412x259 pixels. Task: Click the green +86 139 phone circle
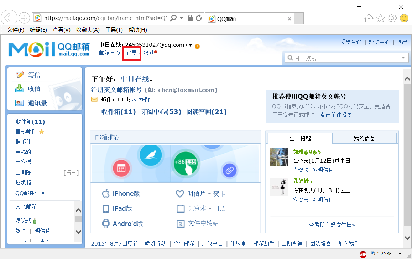click(x=186, y=164)
